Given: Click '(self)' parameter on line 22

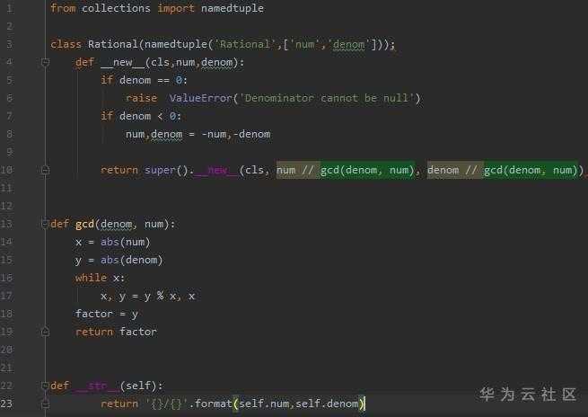Looking at the screenshot, I should click(138, 386).
